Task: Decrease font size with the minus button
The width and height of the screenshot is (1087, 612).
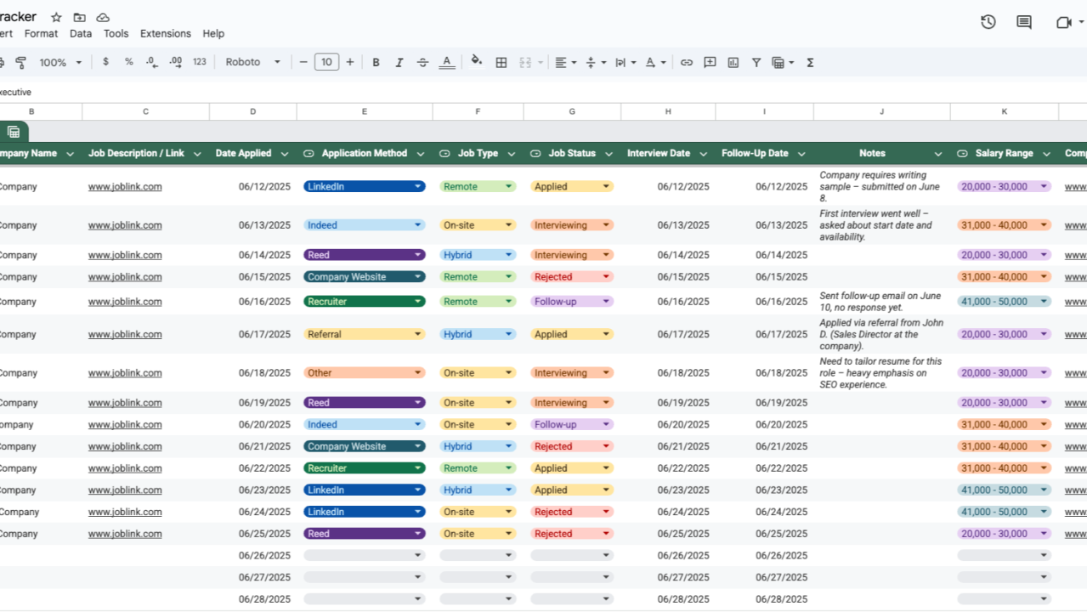Action: click(303, 62)
